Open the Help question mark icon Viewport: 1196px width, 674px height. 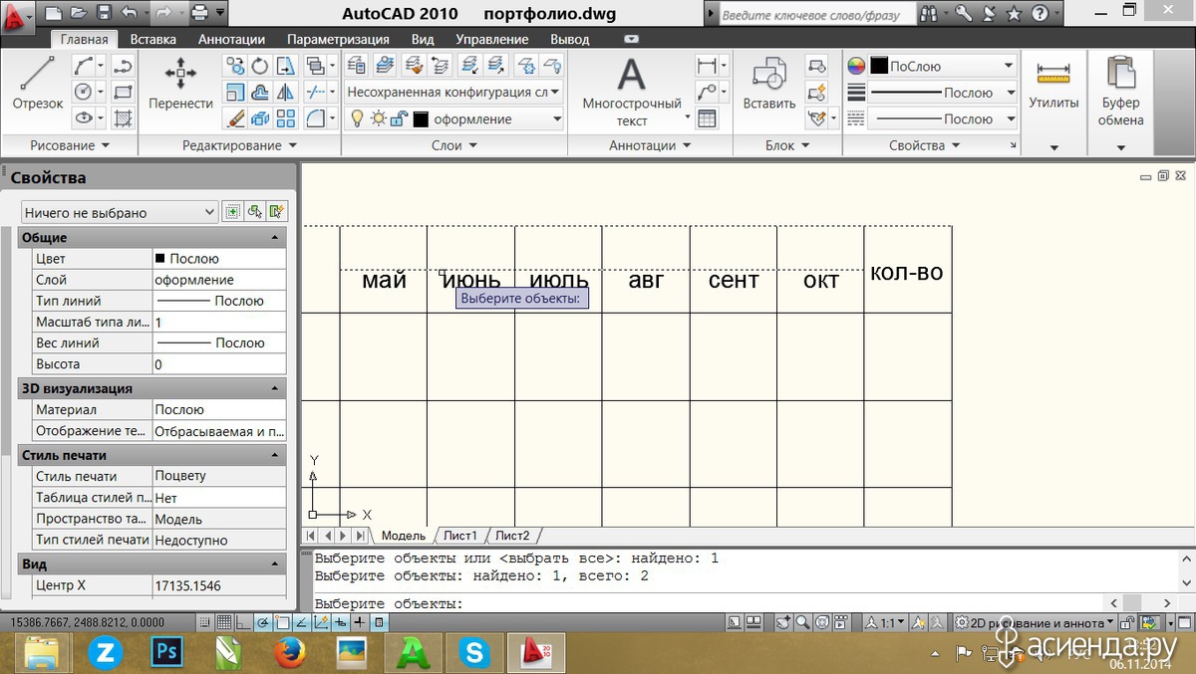(1041, 14)
